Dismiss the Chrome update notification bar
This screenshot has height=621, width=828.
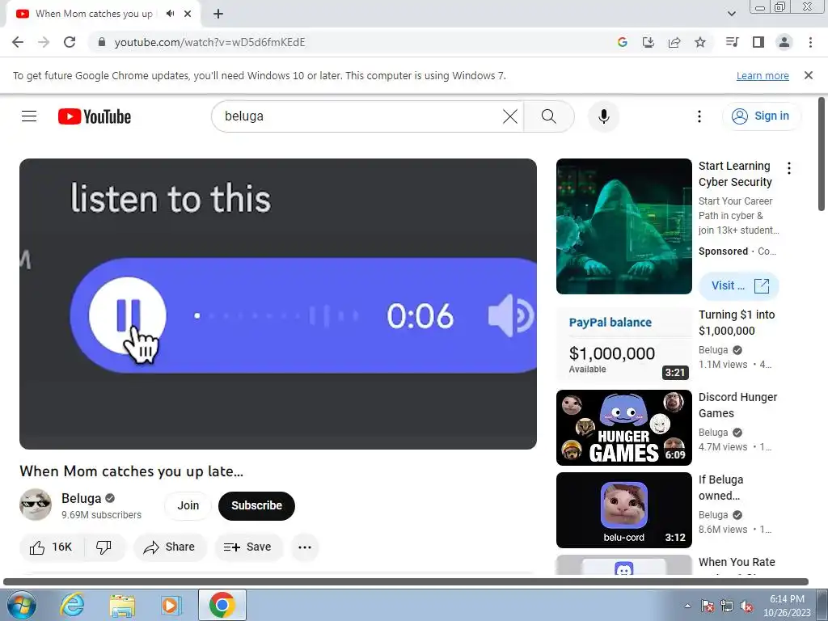(x=809, y=75)
